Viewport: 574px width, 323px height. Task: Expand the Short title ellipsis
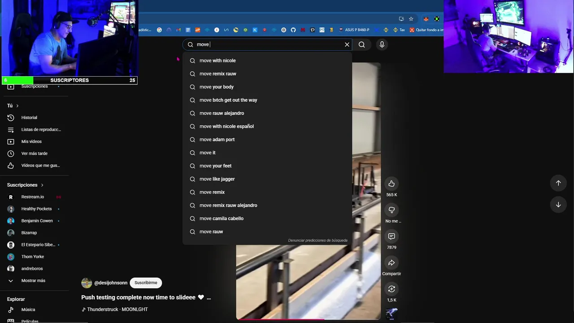coord(209,297)
